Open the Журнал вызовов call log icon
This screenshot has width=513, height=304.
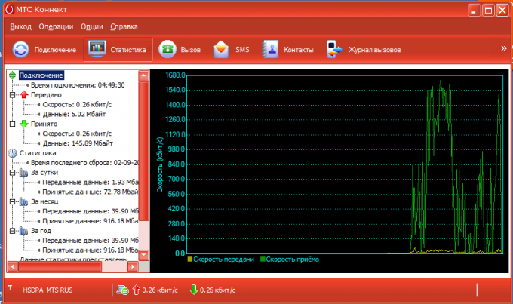(x=334, y=50)
